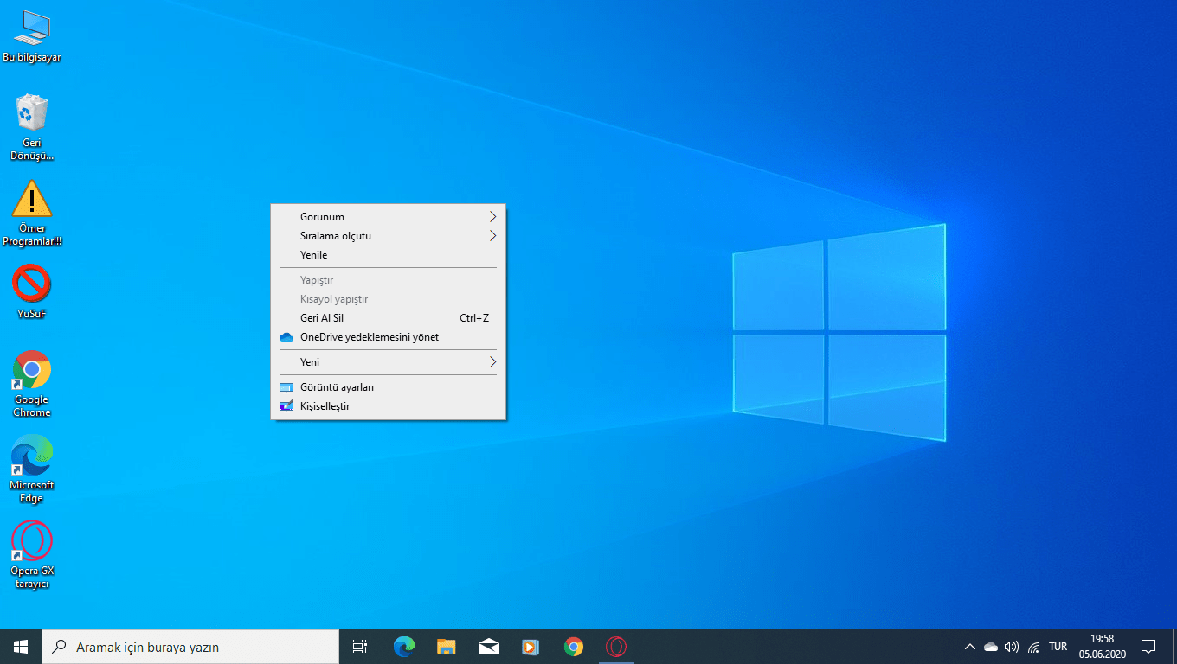Open File Explorer from the taskbar
This screenshot has height=664, width=1177.
point(447,646)
